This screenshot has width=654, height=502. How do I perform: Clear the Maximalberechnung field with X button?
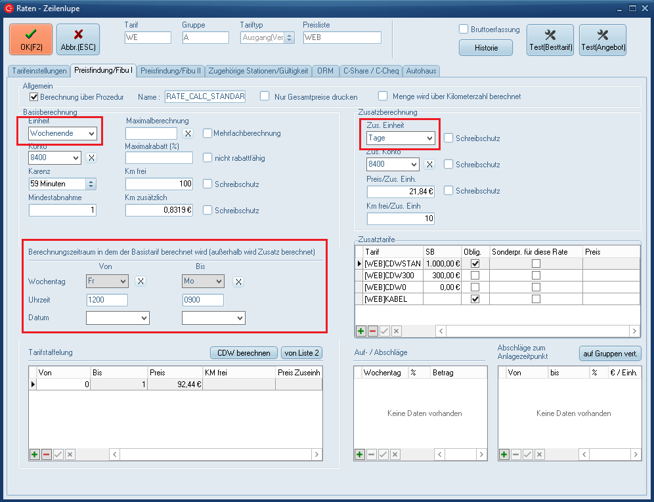[x=187, y=133]
